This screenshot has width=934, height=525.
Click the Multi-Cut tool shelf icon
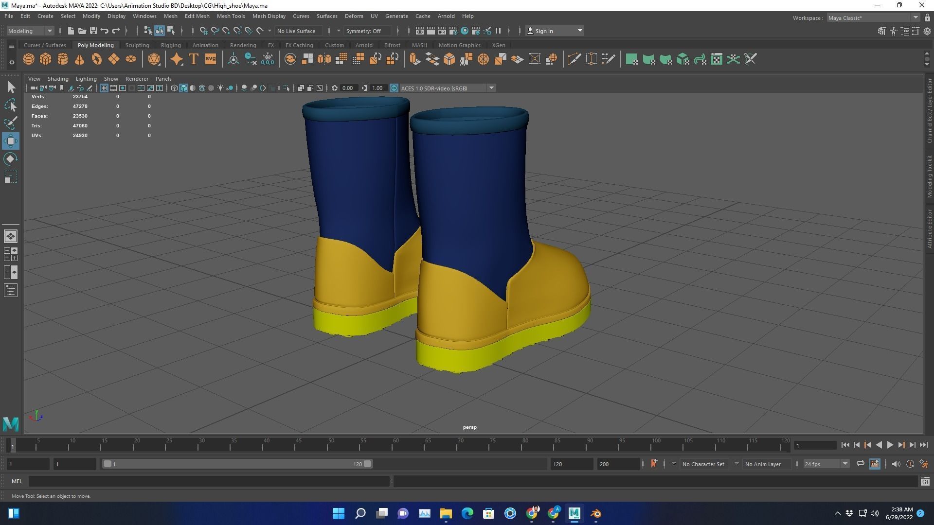[575, 59]
